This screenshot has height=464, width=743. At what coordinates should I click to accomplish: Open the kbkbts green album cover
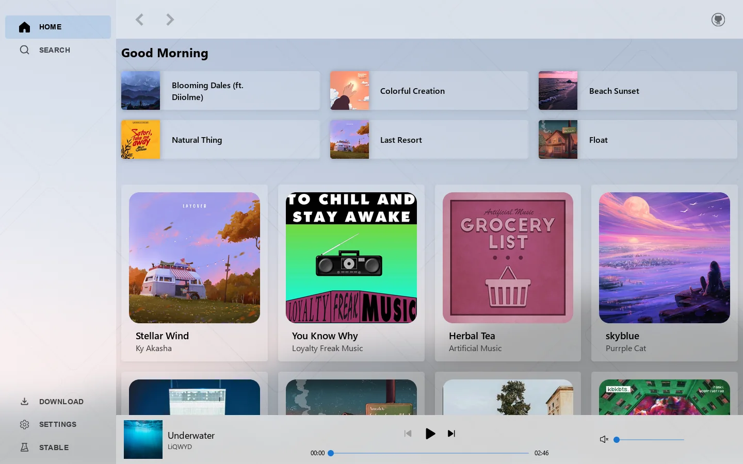[x=665, y=397]
